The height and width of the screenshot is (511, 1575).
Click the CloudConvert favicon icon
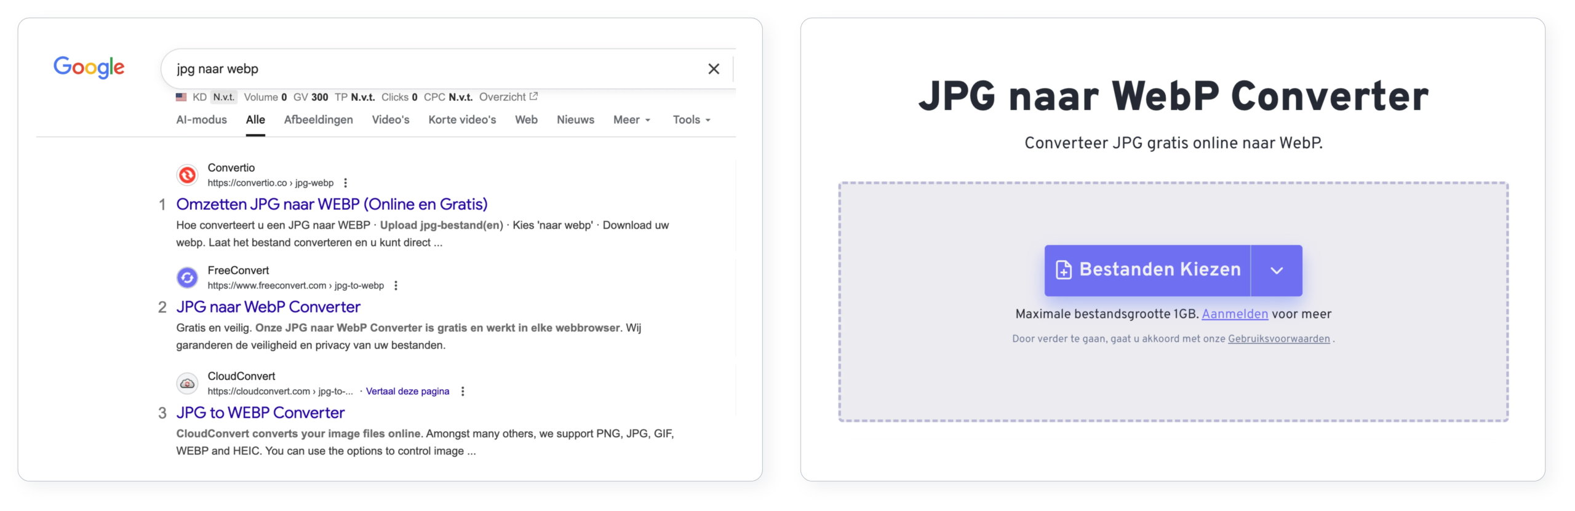click(188, 384)
